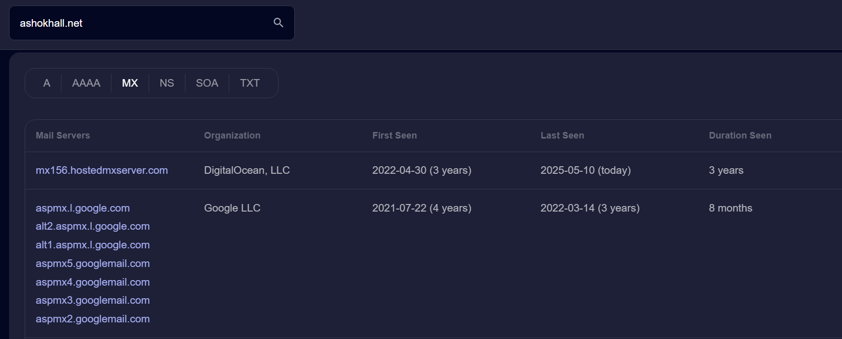Show the SOA records tab
Viewport: 842px width, 339px height.
coord(207,83)
